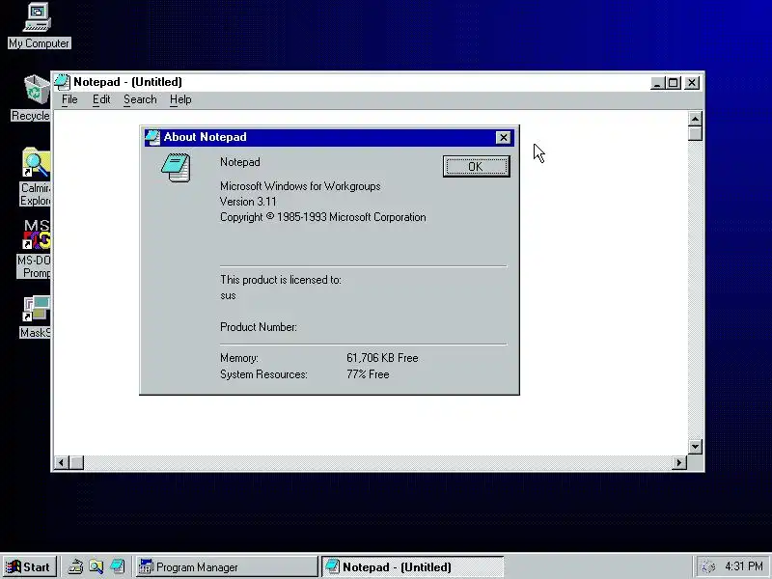Click 'Microsoft Windows for Workgroups' text

[x=300, y=186]
